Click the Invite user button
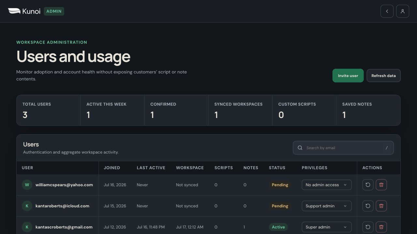The image size is (417, 234). tap(348, 76)
